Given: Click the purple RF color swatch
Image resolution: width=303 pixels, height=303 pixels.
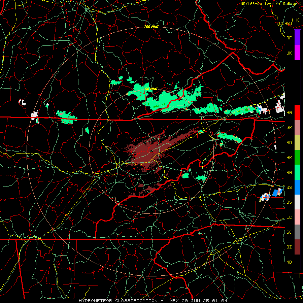Looking at the screenshot, I should 297,38.
